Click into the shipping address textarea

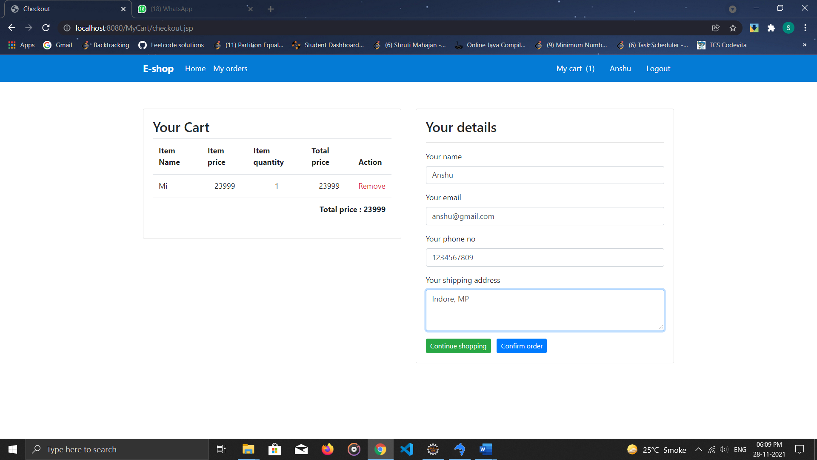(x=545, y=310)
